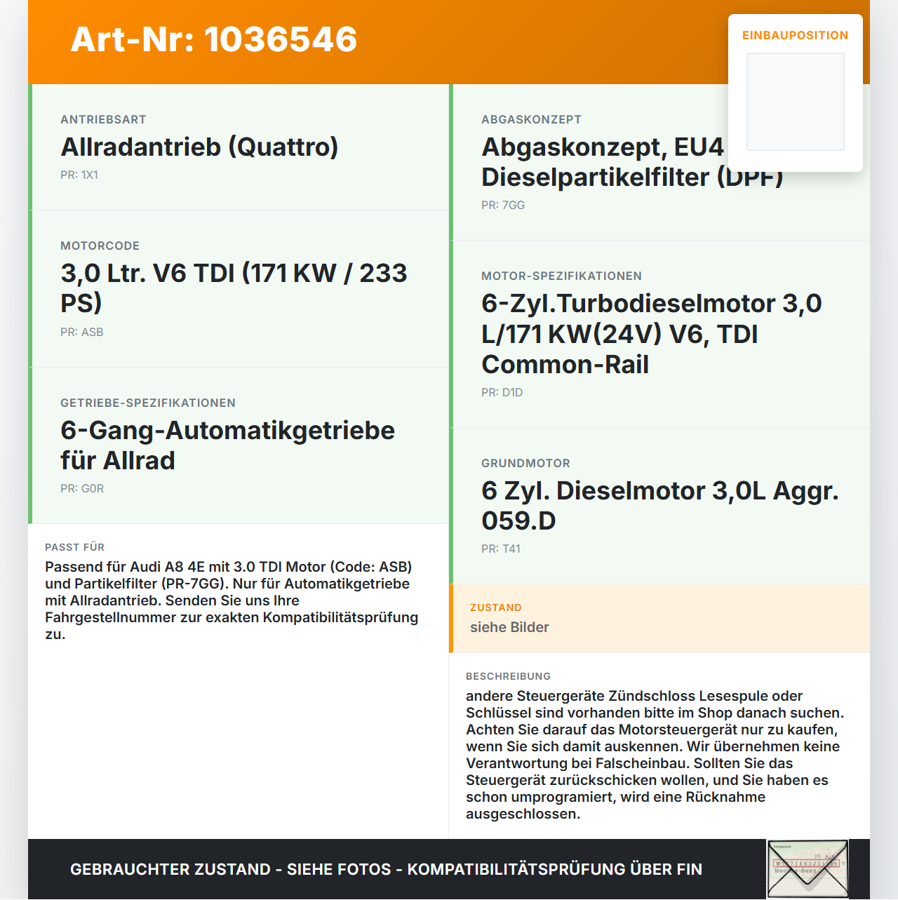Click the 'PR: G0R' code
898x900 pixels.
82,488
